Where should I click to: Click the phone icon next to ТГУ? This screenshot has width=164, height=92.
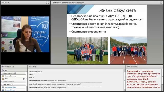3,70
